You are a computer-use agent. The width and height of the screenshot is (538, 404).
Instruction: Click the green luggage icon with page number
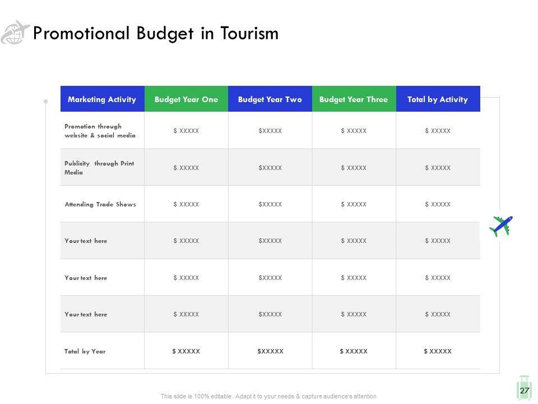click(525, 388)
